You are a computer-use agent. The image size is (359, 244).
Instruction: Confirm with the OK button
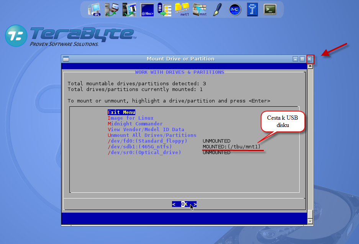[184, 204]
